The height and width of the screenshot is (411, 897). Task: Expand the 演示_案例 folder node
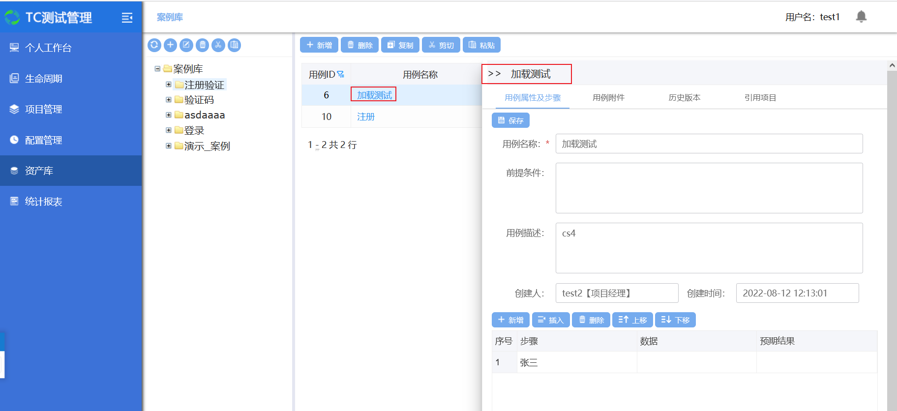click(x=169, y=146)
